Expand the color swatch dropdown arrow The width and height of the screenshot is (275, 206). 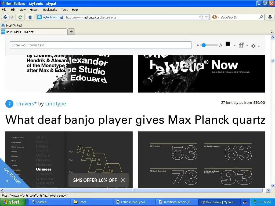click(235, 45)
